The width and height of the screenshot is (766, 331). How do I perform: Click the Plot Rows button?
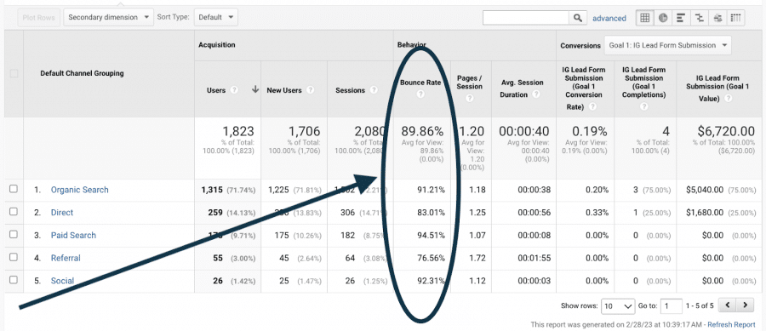(x=38, y=17)
